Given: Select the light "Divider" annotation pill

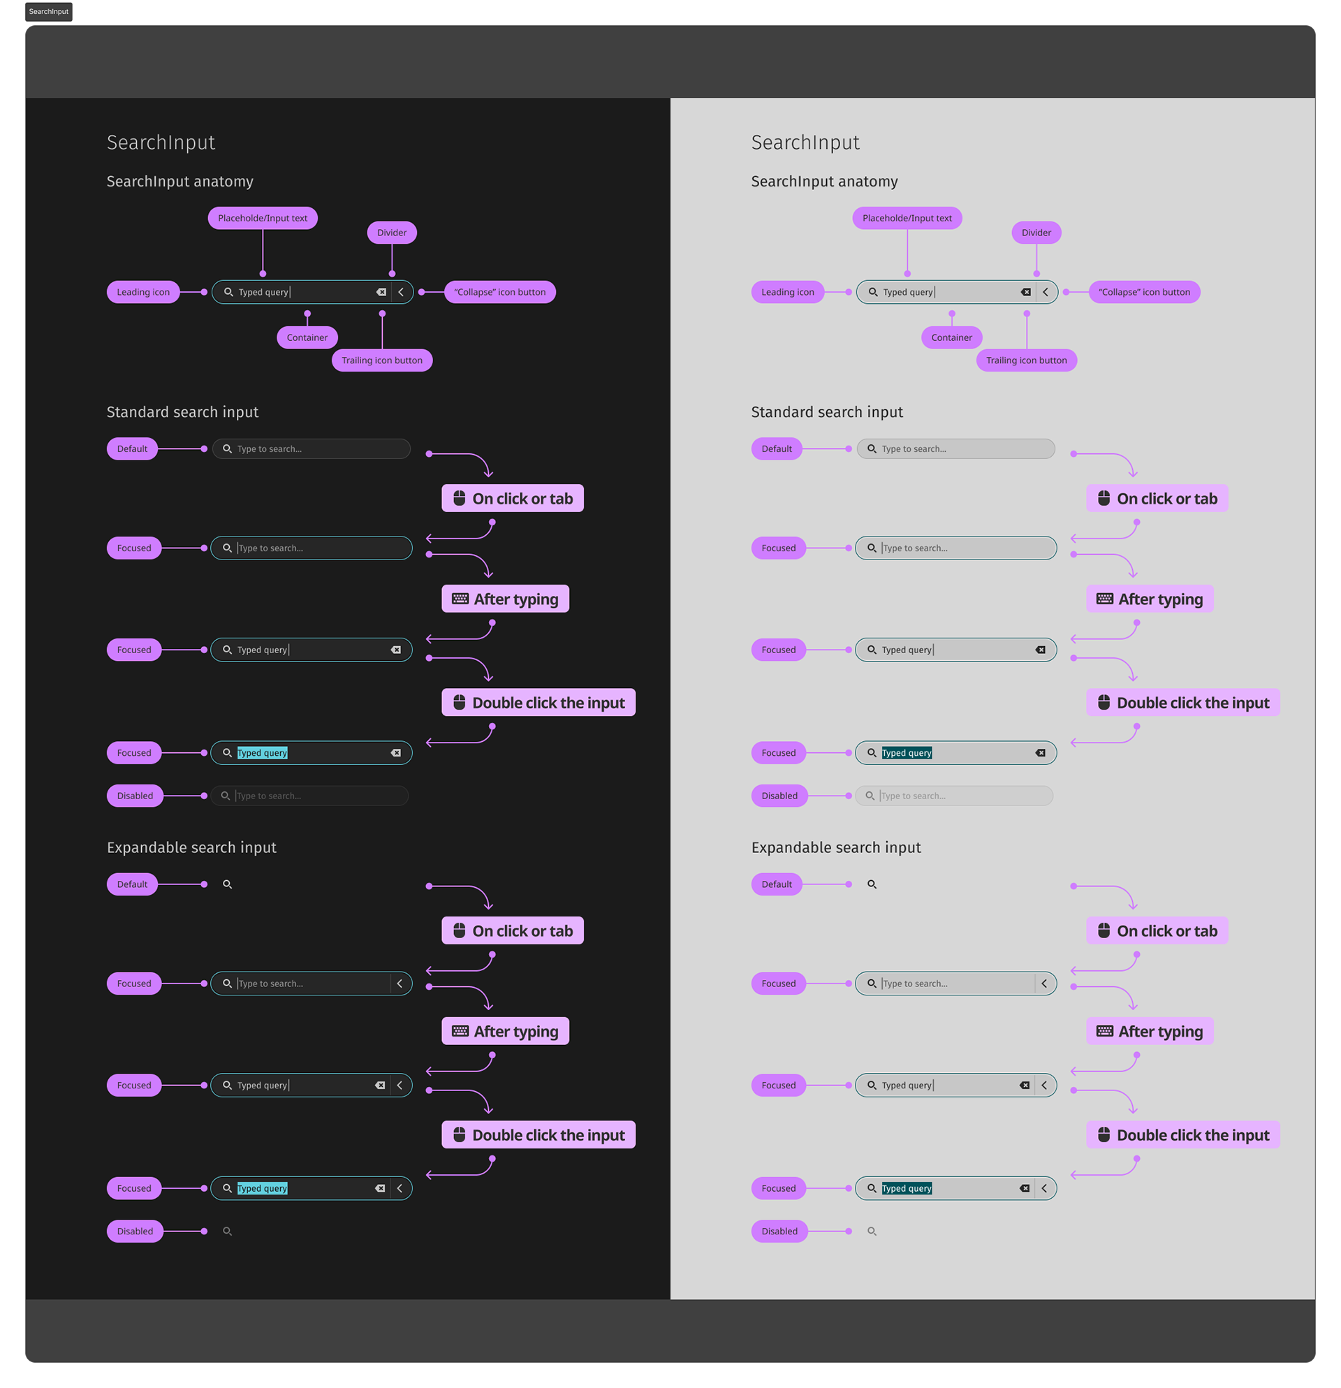Looking at the screenshot, I should click(1036, 233).
